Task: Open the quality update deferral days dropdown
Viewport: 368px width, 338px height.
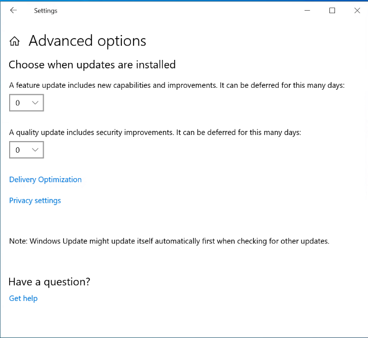Action: click(26, 150)
